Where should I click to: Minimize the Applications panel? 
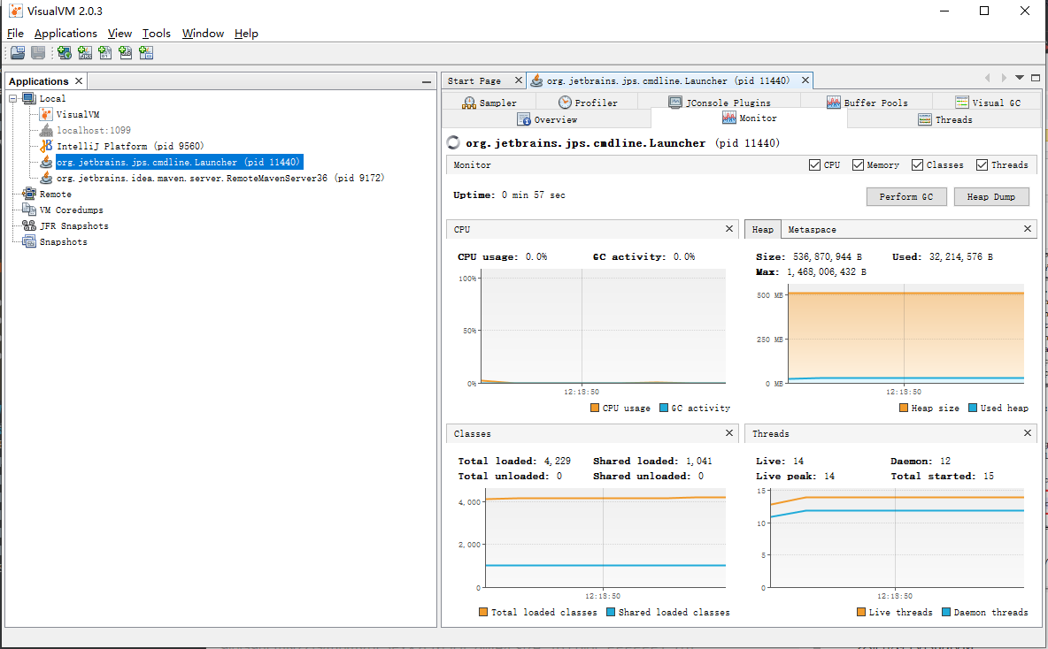tap(427, 81)
